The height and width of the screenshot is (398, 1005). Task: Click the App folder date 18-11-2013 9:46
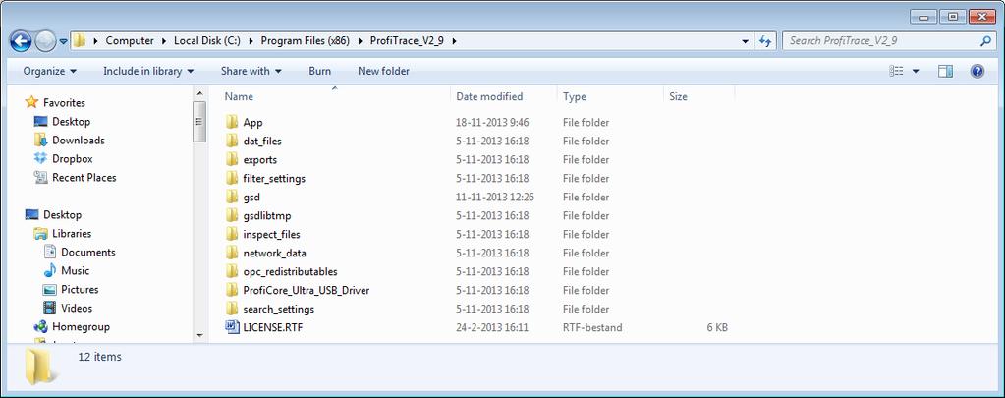492,122
